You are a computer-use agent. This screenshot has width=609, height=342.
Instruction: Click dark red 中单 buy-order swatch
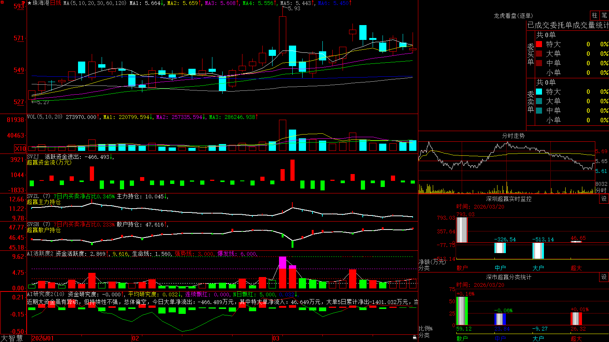(539, 63)
